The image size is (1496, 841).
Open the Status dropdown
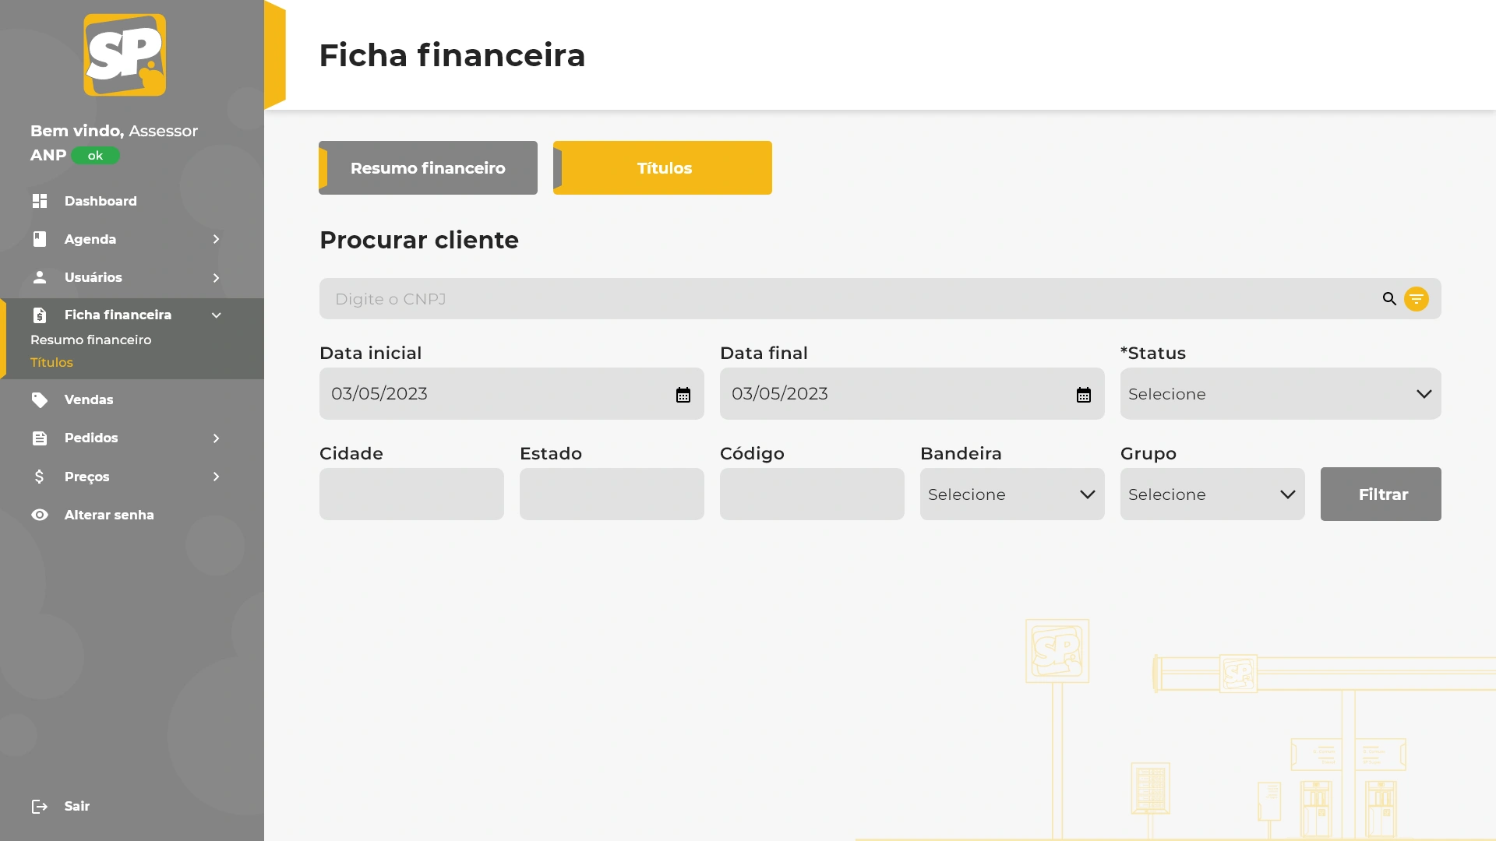(x=1280, y=394)
